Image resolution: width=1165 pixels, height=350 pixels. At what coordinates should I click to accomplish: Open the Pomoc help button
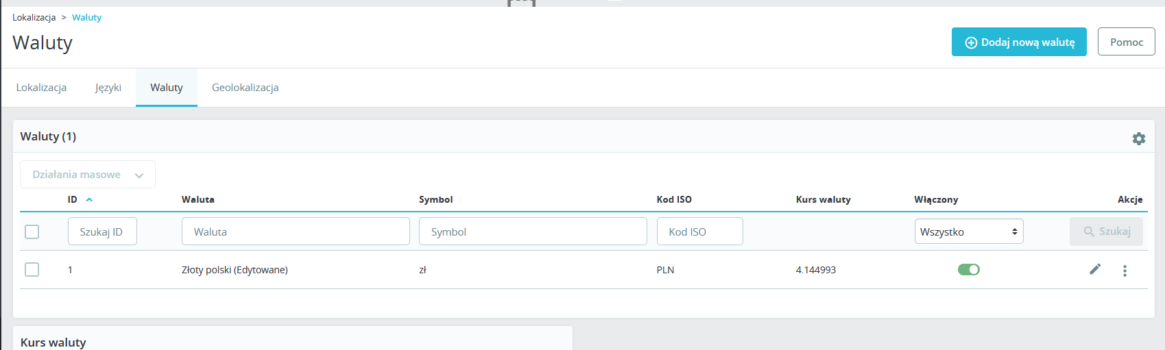[1126, 42]
